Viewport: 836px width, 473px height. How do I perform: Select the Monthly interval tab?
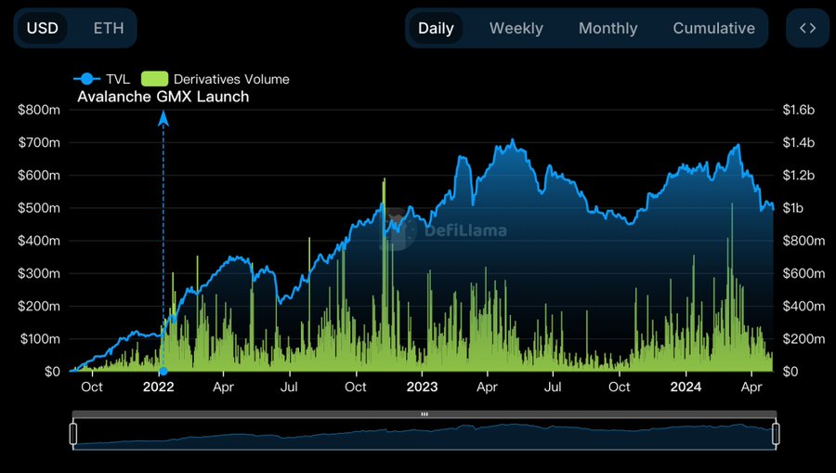607,28
